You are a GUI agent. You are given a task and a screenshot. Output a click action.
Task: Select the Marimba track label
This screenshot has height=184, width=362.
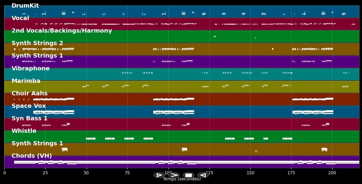(26, 81)
